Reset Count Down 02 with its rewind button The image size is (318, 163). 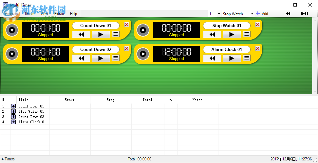pyautogui.click(x=81, y=58)
